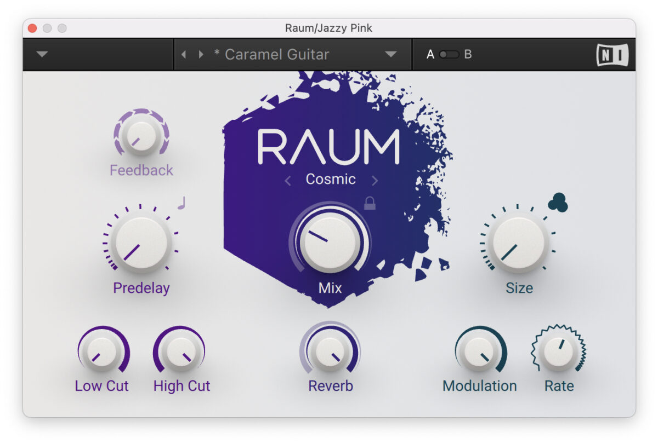Go to the previous preset with the left arrow
The height and width of the screenshot is (444, 658).
184,54
